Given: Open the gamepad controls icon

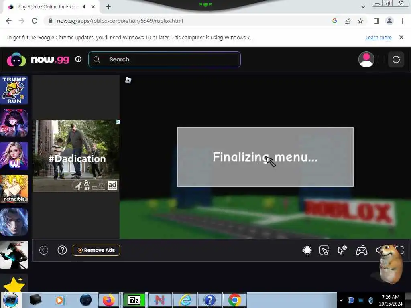Looking at the screenshot, I should pyautogui.click(x=362, y=250).
